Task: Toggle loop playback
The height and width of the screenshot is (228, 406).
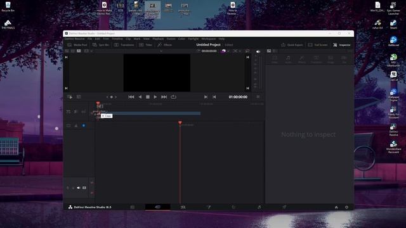Action: point(173,97)
